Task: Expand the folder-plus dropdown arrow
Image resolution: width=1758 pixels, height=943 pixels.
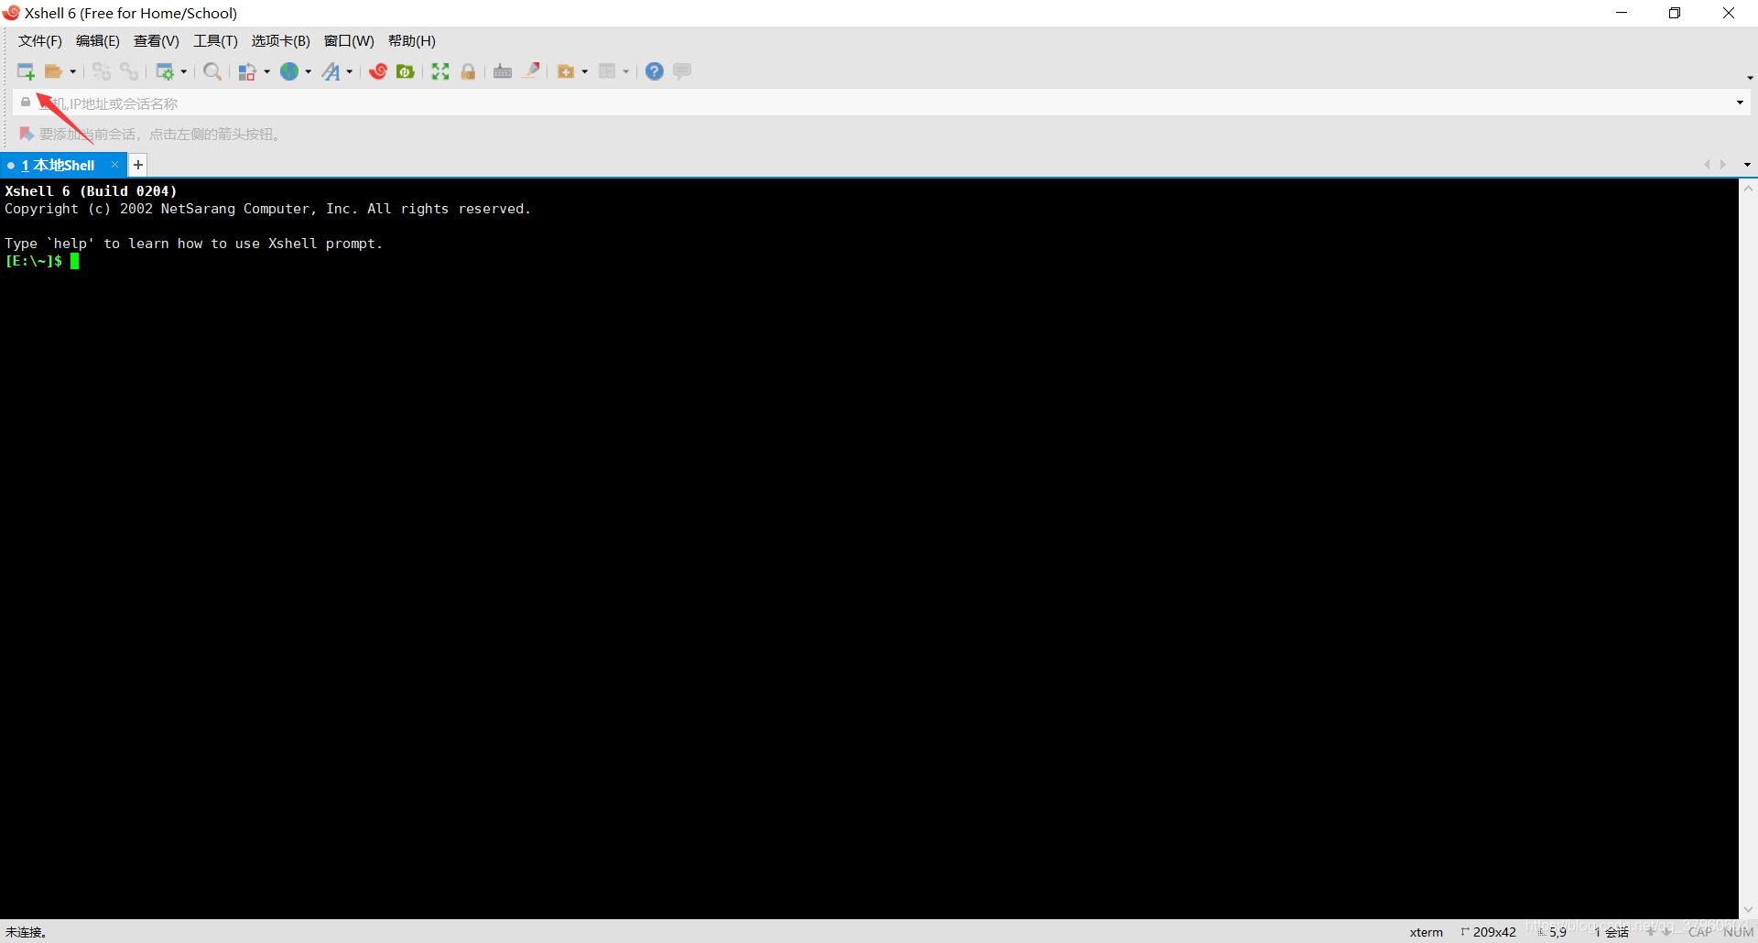Action: pyautogui.click(x=585, y=71)
